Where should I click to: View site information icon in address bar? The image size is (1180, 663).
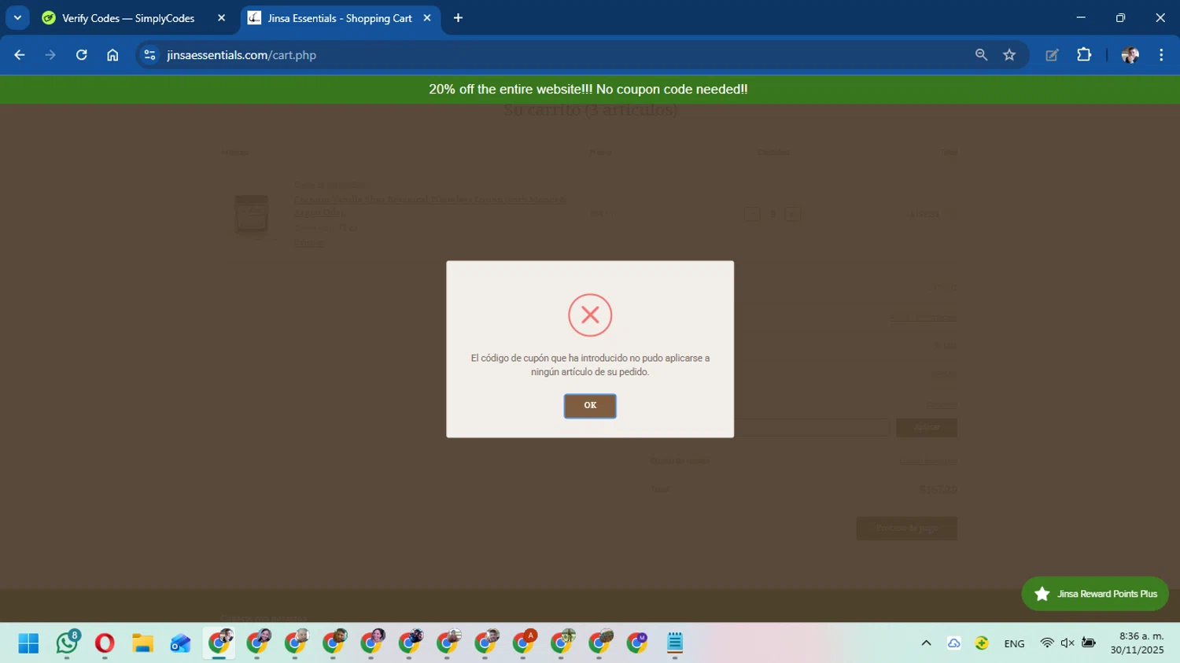pyautogui.click(x=149, y=55)
